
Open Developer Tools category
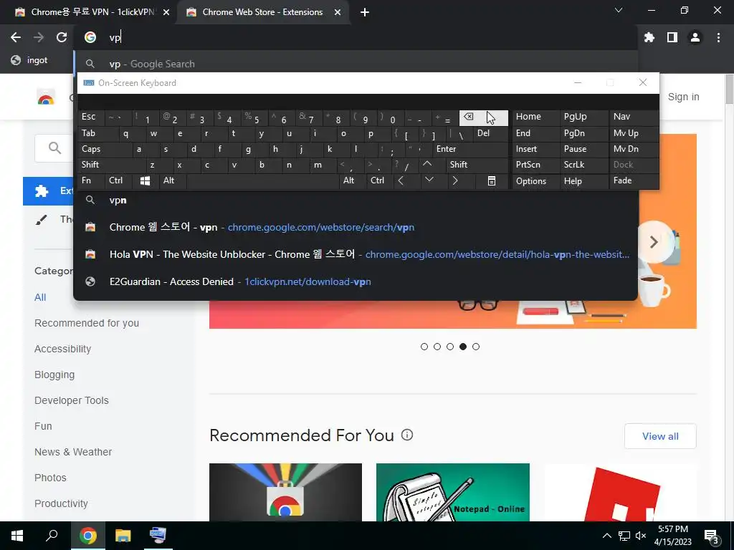[x=72, y=400]
